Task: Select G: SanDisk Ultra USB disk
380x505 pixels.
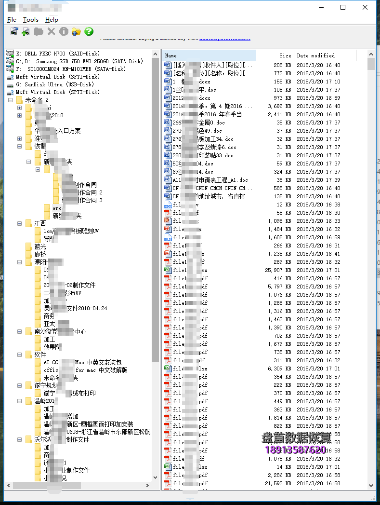Action: point(55,84)
